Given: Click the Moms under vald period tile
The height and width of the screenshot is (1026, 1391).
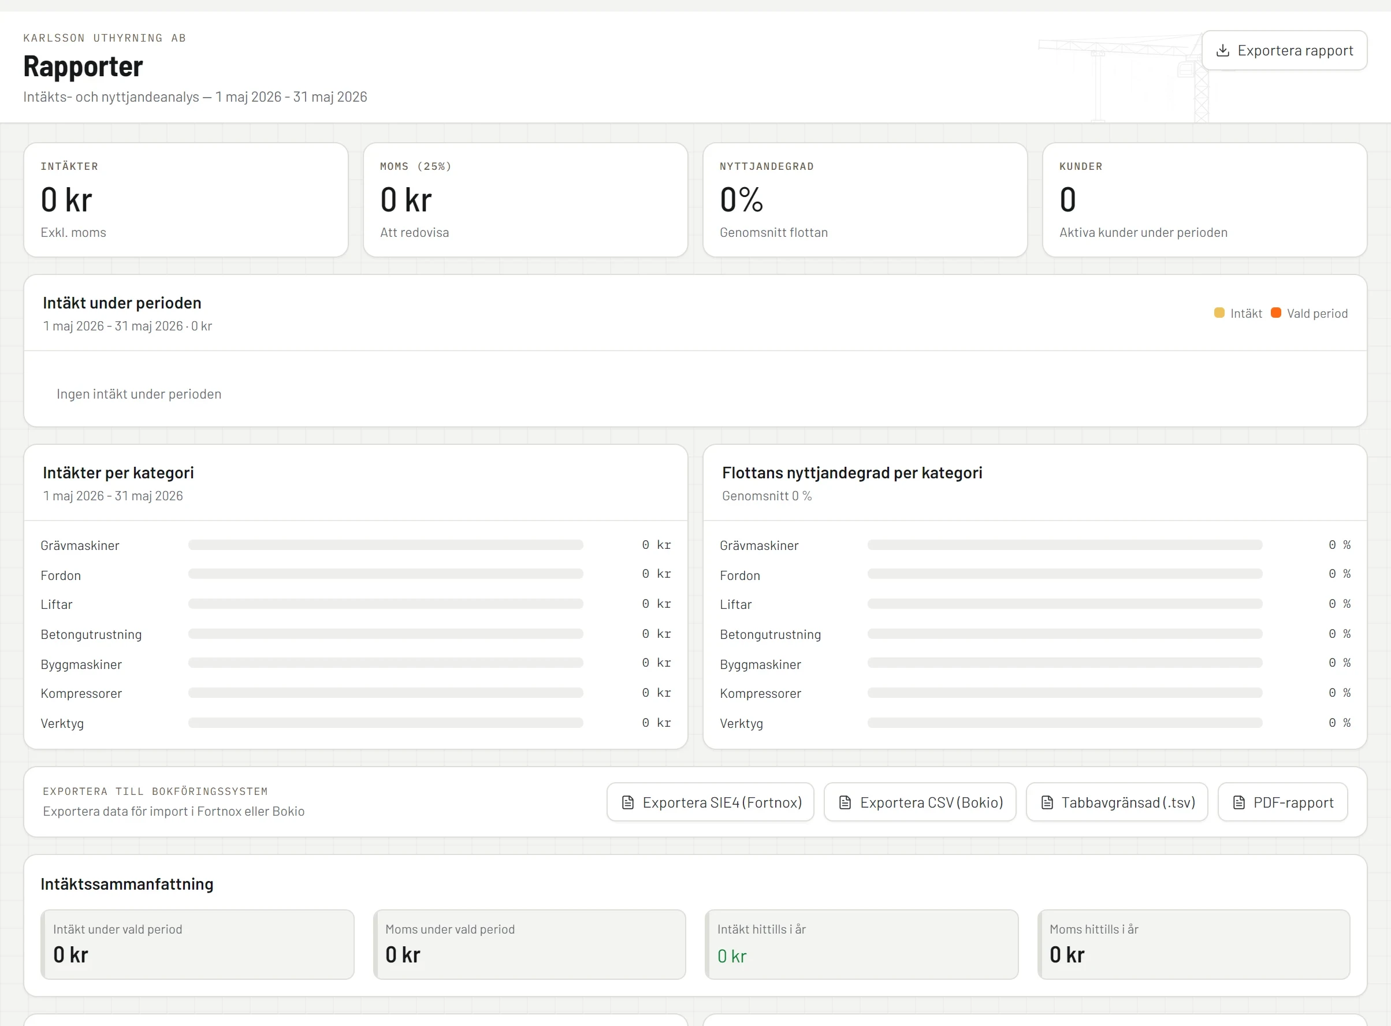Looking at the screenshot, I should coord(530,945).
